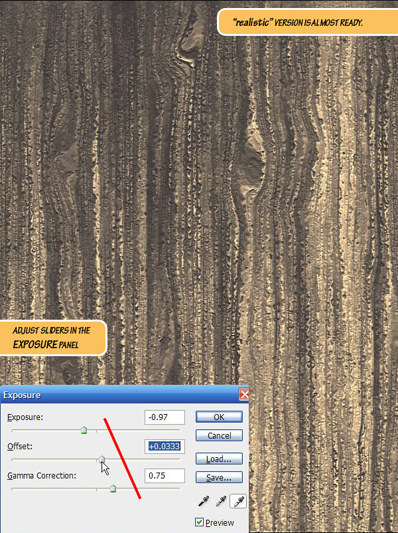This screenshot has width=398, height=533.
Task: Click the Gamma Correction slider handle
Action: pos(113,489)
